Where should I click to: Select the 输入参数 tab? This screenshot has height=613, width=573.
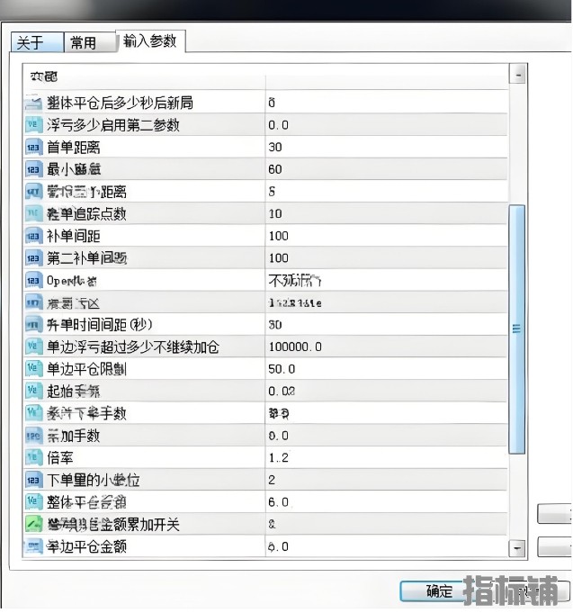[150, 41]
